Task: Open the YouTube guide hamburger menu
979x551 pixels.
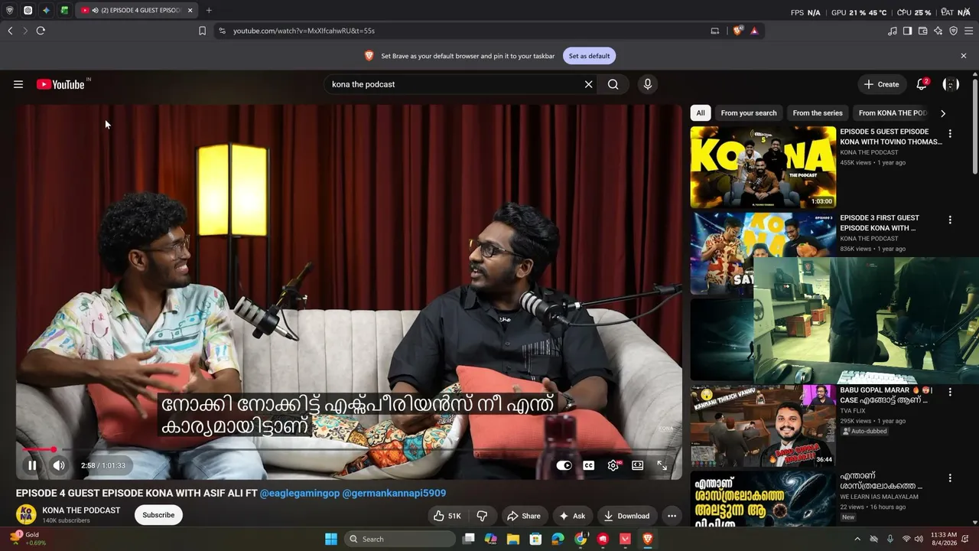Action: (x=18, y=84)
